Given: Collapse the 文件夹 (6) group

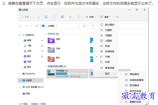Looking at the screenshot, I should coord(46,34).
